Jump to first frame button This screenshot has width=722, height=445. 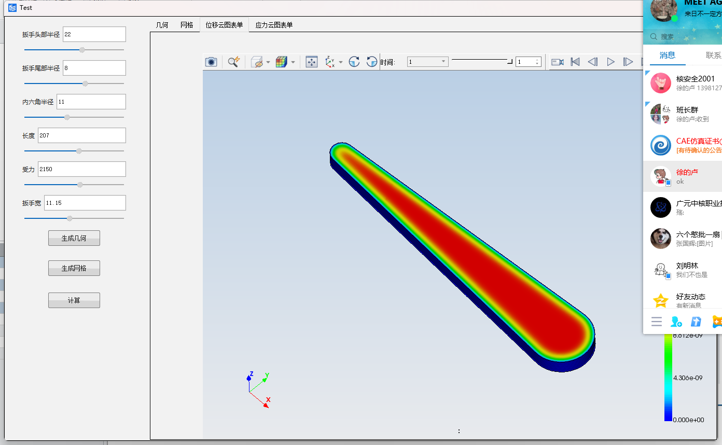point(575,62)
